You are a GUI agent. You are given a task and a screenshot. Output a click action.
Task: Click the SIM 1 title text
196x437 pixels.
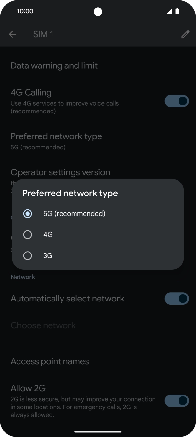point(43,34)
